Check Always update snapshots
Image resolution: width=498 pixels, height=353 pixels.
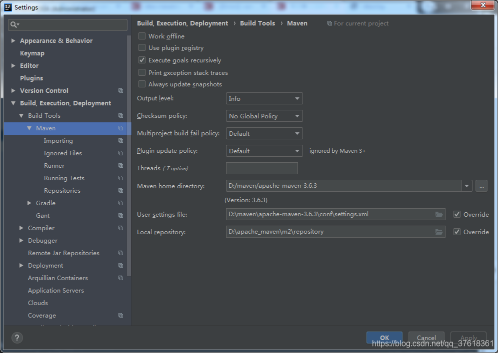click(x=142, y=84)
